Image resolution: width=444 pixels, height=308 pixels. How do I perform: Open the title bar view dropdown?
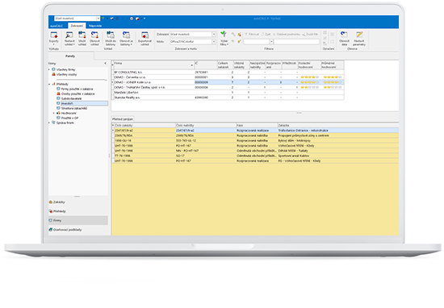98,19
